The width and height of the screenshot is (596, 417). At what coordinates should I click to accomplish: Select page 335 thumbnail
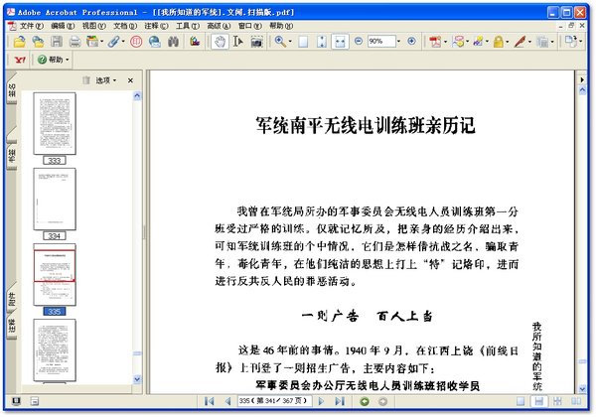coord(55,275)
